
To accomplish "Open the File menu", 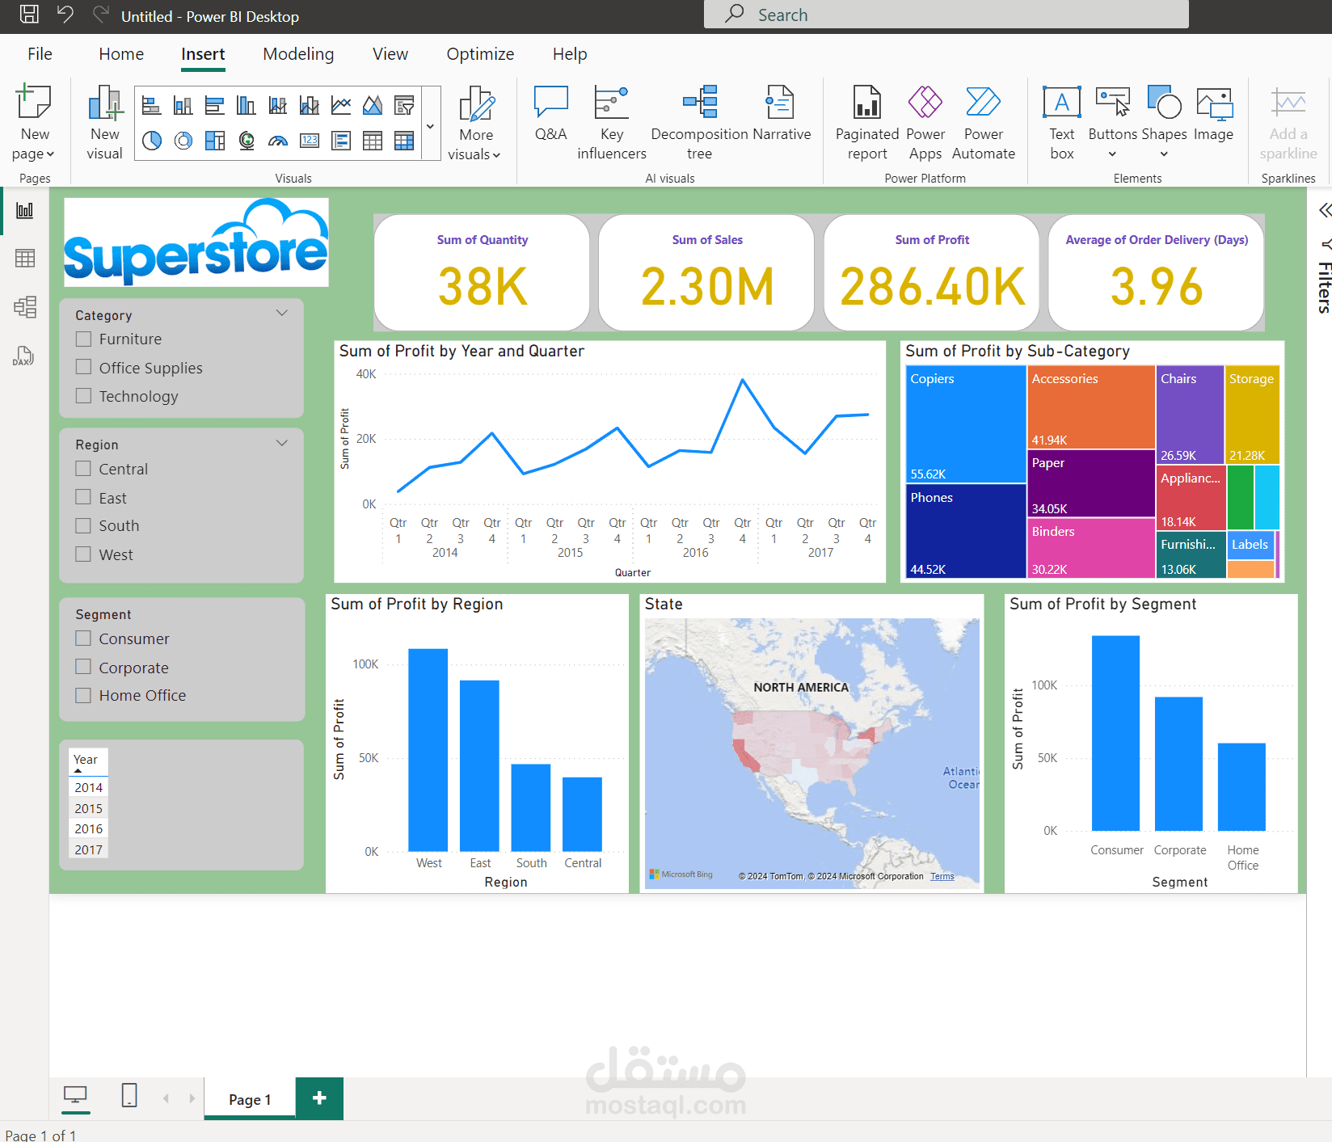I will (x=40, y=54).
